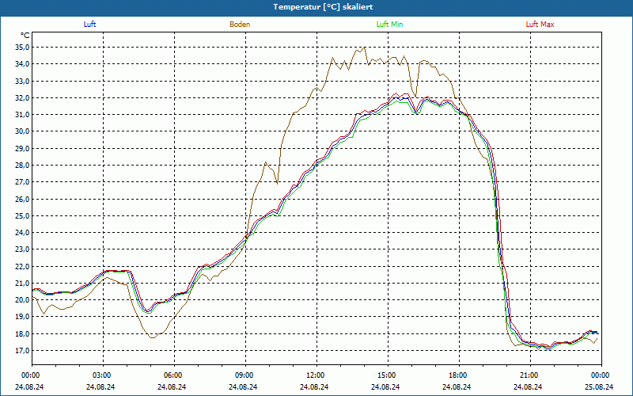
Task: Click the 31,0 y-axis value
Action: [x=23, y=114]
